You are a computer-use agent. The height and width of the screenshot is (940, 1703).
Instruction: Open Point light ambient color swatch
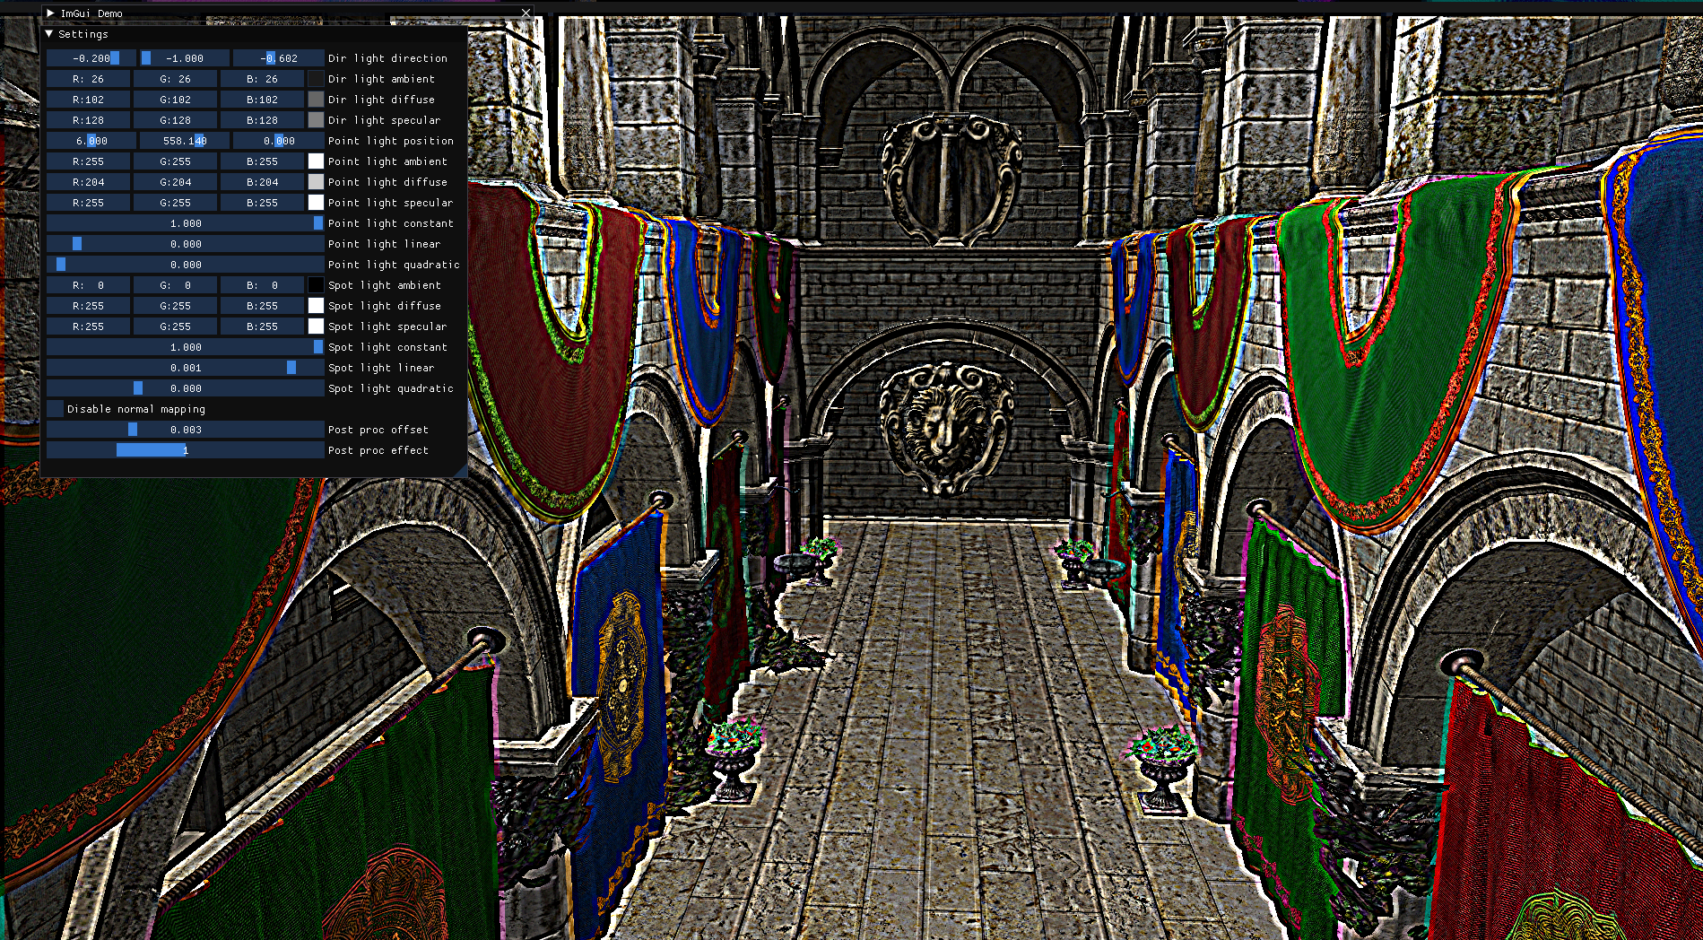[x=316, y=161]
